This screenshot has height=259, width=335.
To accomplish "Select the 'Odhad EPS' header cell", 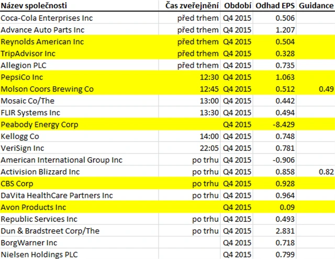I will pyautogui.click(x=275, y=6).
